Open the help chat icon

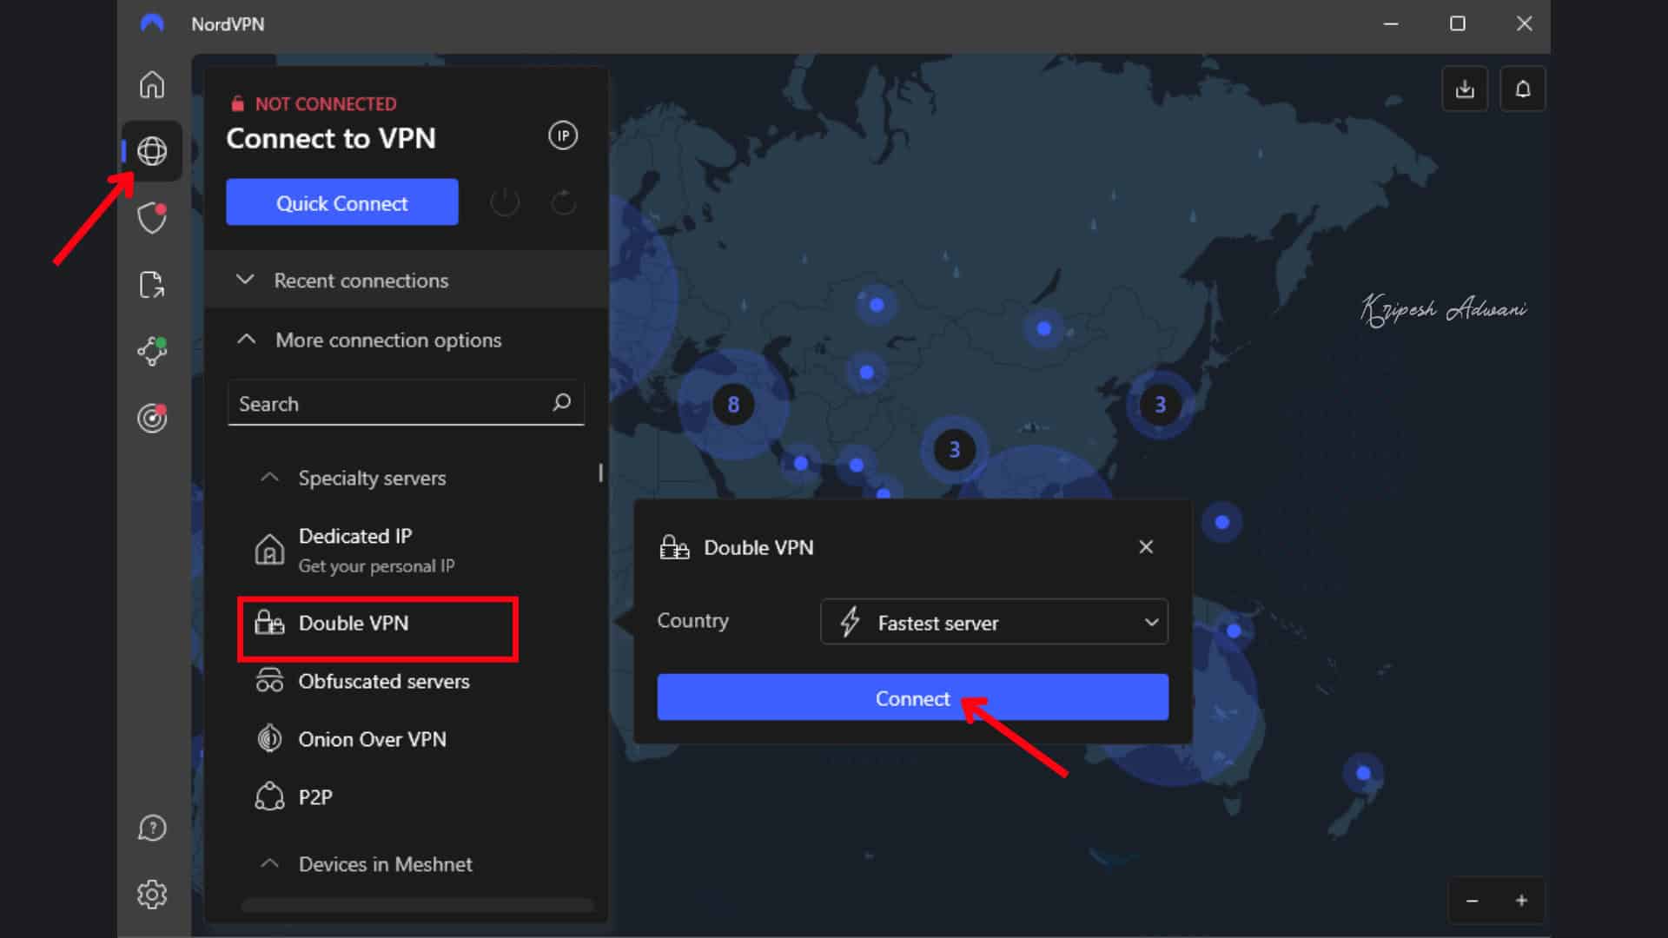point(152,829)
